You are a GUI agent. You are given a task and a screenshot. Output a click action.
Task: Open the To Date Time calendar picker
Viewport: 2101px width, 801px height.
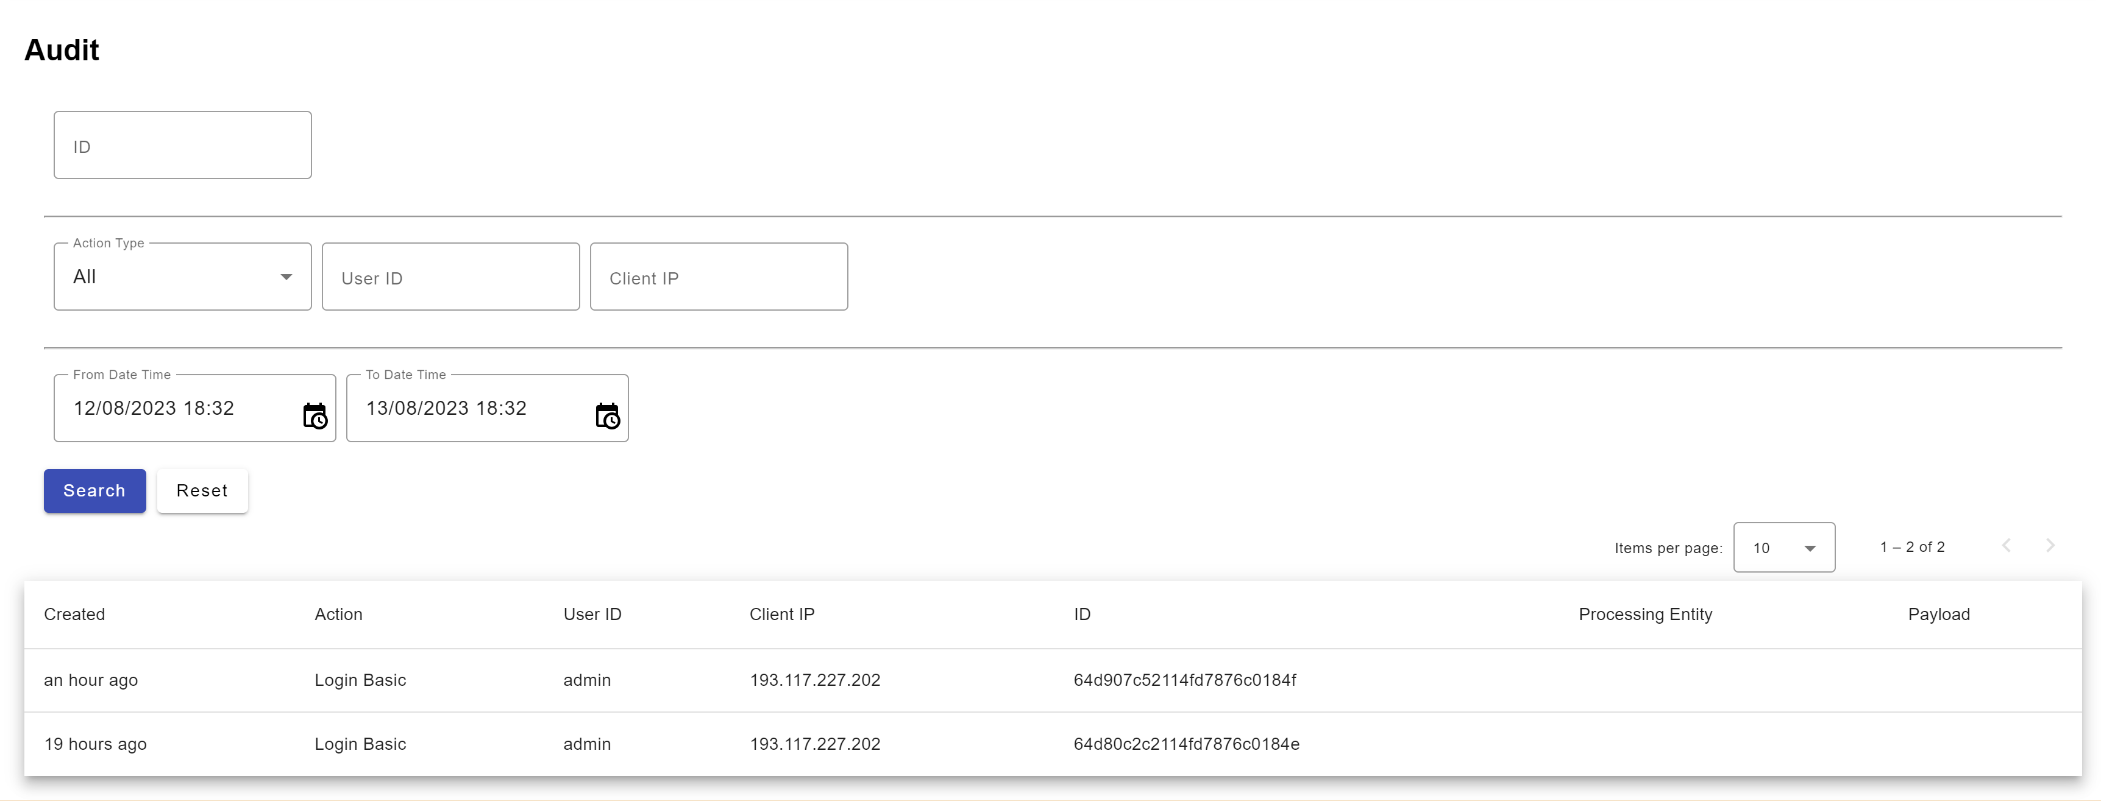point(608,417)
